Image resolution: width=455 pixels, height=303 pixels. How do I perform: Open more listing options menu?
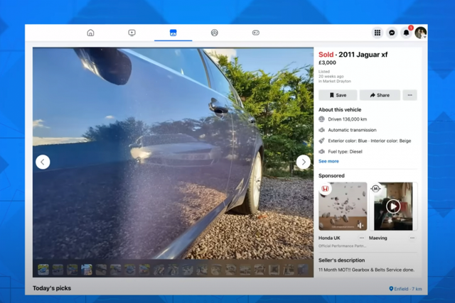coord(409,95)
